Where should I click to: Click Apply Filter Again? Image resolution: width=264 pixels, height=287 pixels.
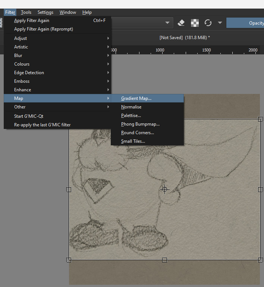(x=32, y=20)
